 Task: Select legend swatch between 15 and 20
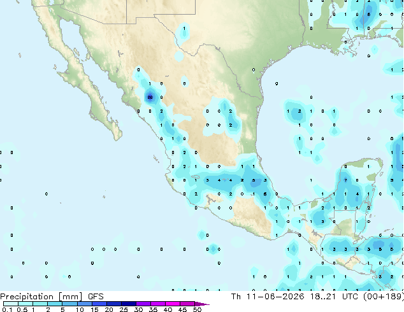tap(99, 304)
